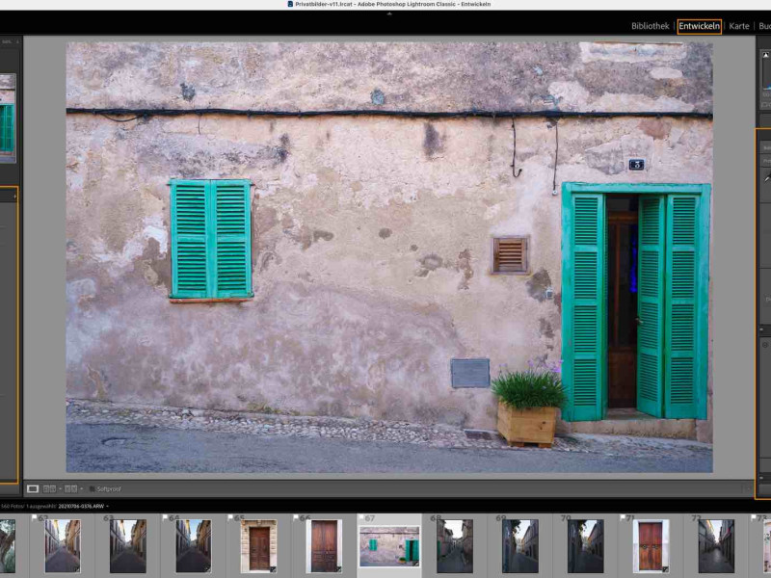The image size is (771, 578).
Task: Enable the Softproof checkbox
Action: 92,489
